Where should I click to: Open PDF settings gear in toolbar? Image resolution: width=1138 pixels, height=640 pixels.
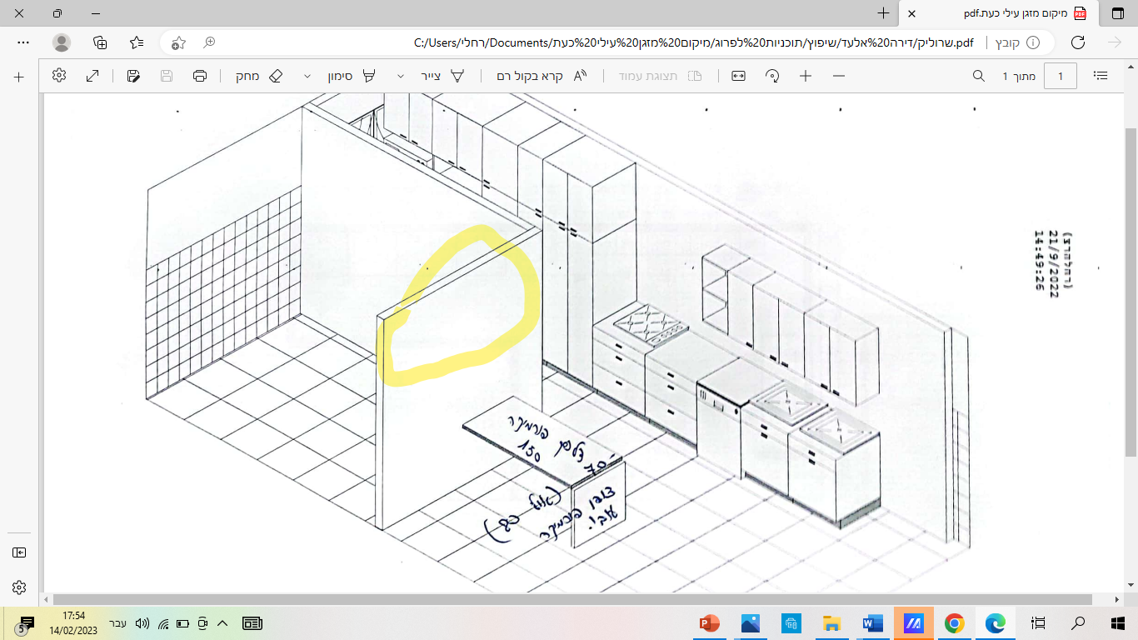(58, 76)
